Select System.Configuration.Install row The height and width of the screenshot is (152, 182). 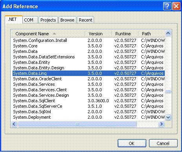(x=89, y=40)
